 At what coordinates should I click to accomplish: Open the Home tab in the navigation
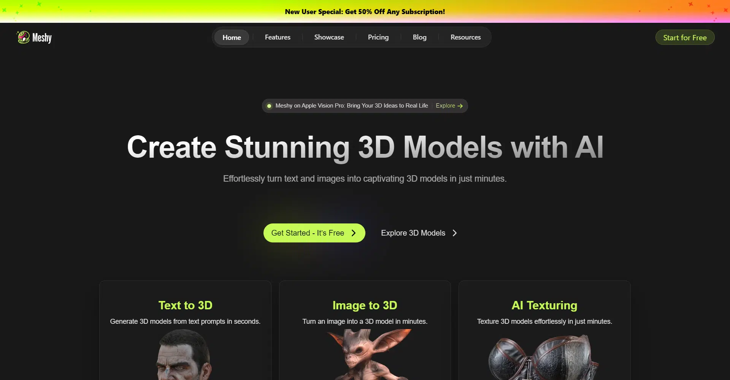pos(232,37)
